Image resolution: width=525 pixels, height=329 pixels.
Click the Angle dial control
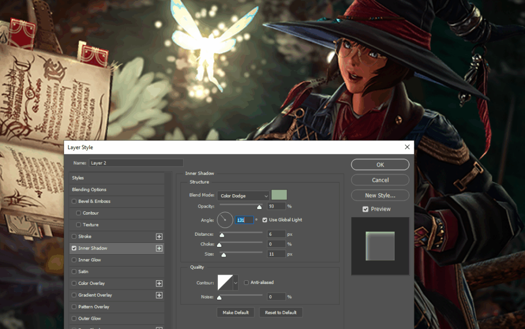click(x=225, y=220)
